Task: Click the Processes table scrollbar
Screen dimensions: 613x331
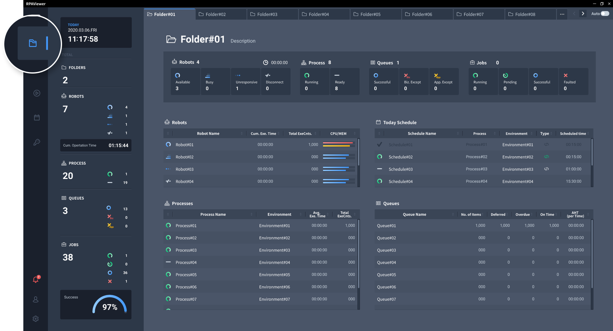Action: click(x=358, y=254)
